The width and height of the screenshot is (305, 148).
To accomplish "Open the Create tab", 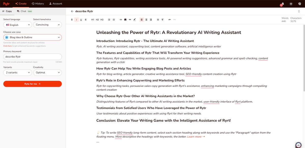I will [21, 4].
